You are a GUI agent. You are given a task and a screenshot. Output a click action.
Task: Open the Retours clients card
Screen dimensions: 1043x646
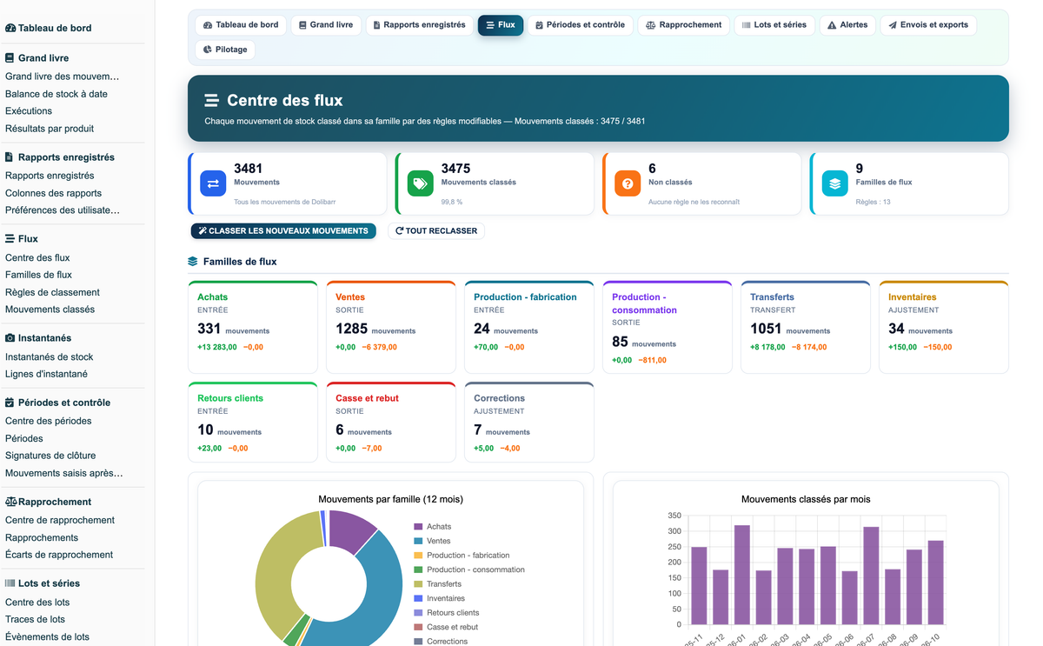pos(253,422)
